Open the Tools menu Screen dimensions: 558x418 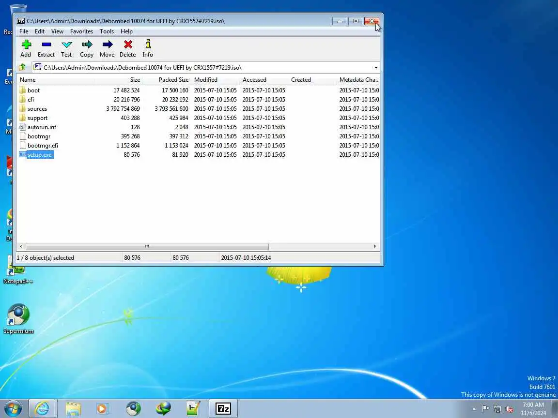point(107,31)
